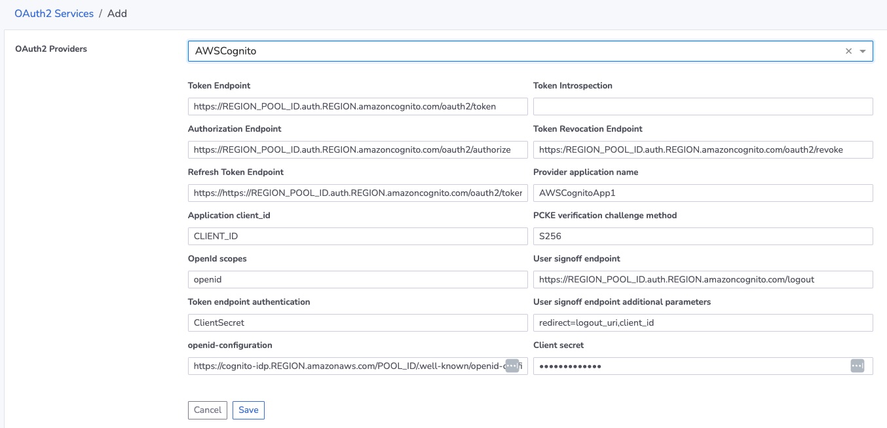Image resolution: width=887 pixels, height=428 pixels.
Task: Select the PCKE verification challenge method field
Action: coord(702,236)
